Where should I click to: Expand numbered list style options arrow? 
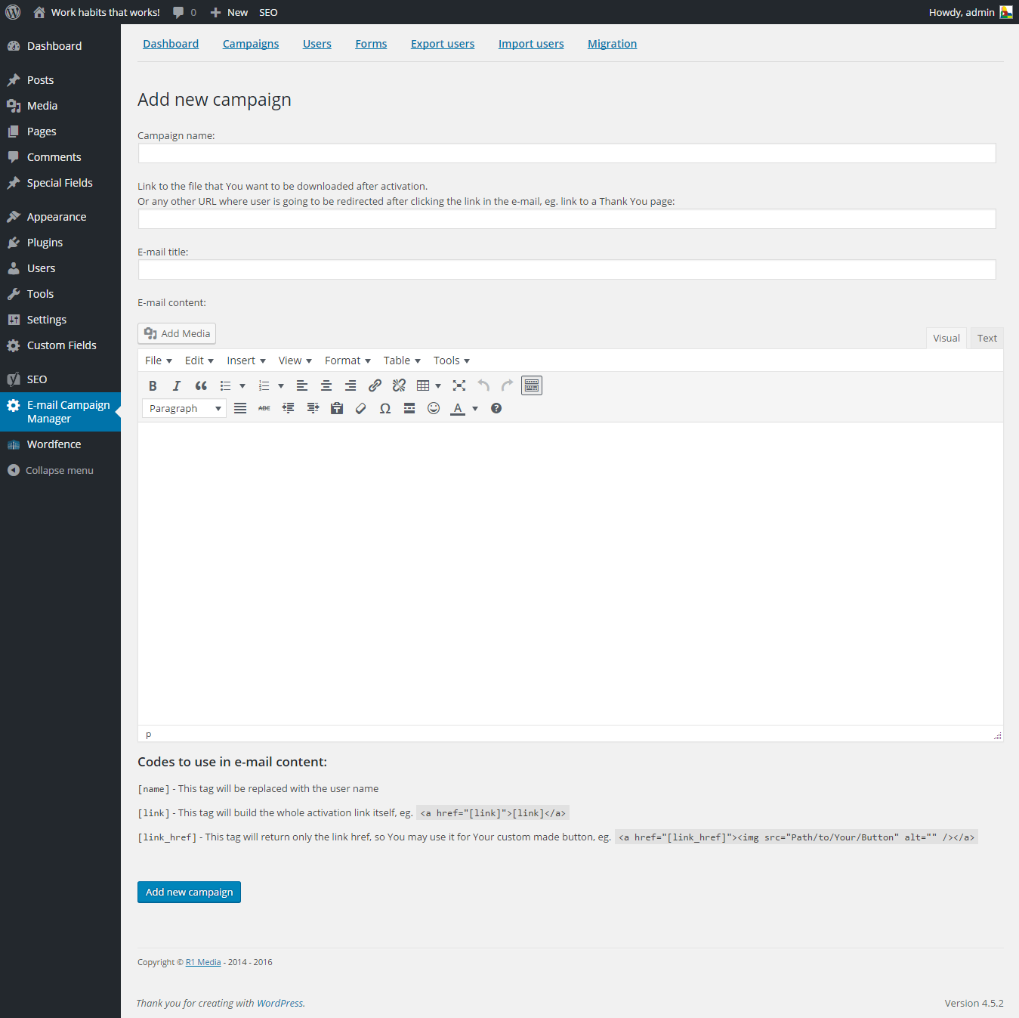tap(281, 385)
